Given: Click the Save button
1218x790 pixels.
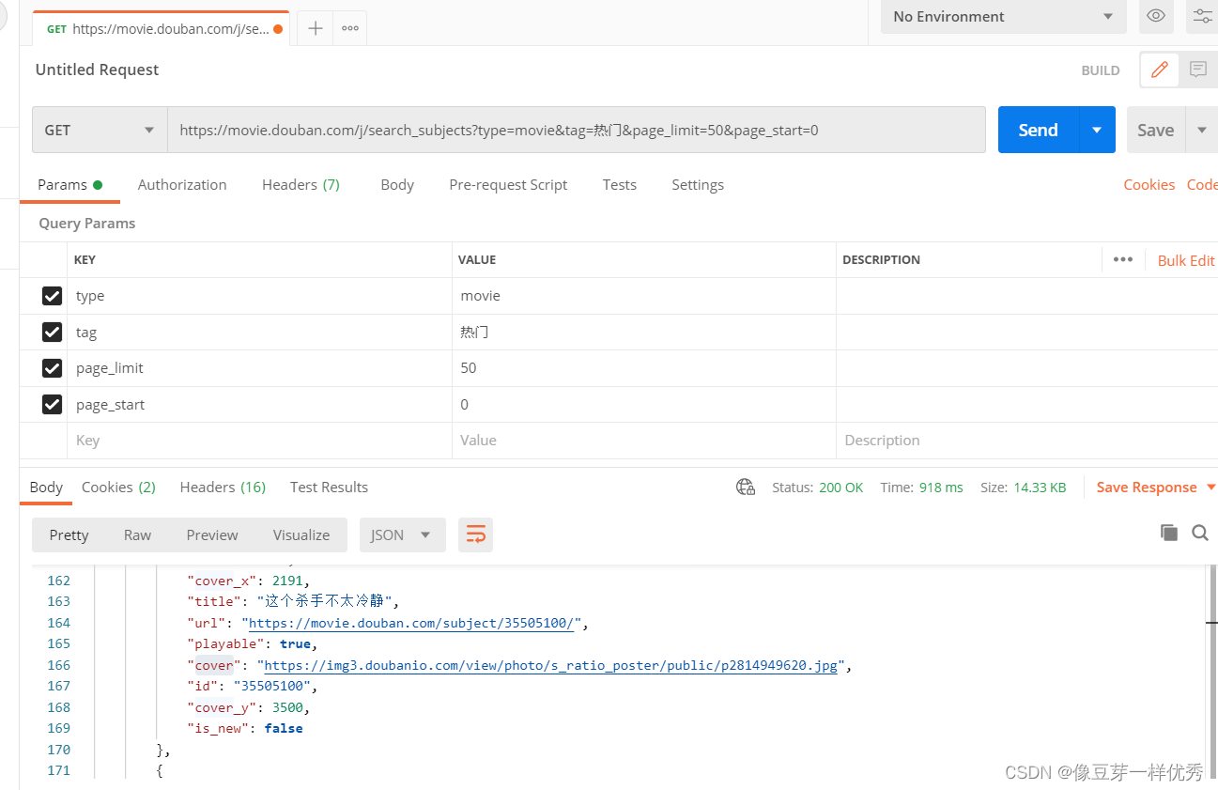Looking at the screenshot, I should click(x=1156, y=130).
